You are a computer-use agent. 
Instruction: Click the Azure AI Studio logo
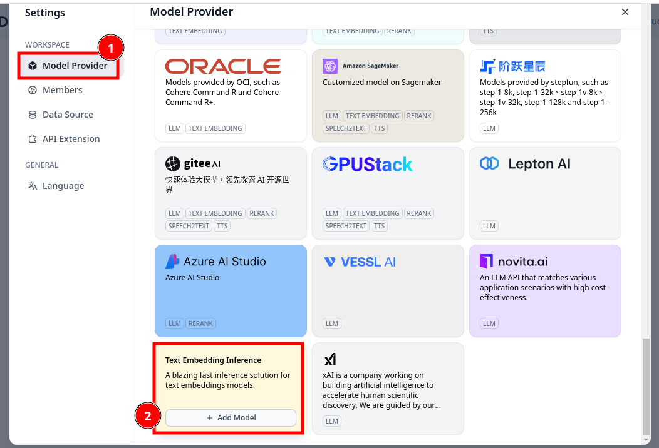pyautogui.click(x=215, y=262)
